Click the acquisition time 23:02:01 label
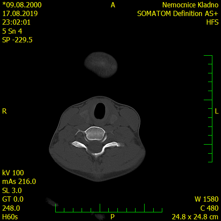The width and height of the screenshot is (221, 221). (x=16, y=22)
